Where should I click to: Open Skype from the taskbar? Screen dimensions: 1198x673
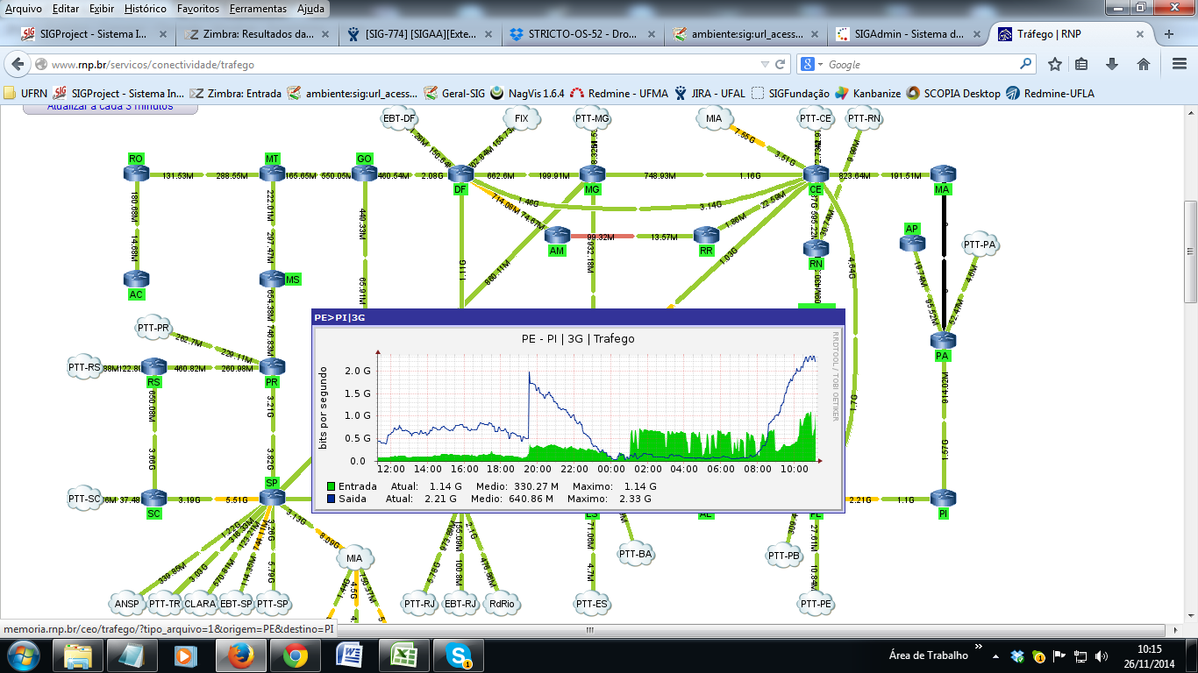tap(458, 655)
